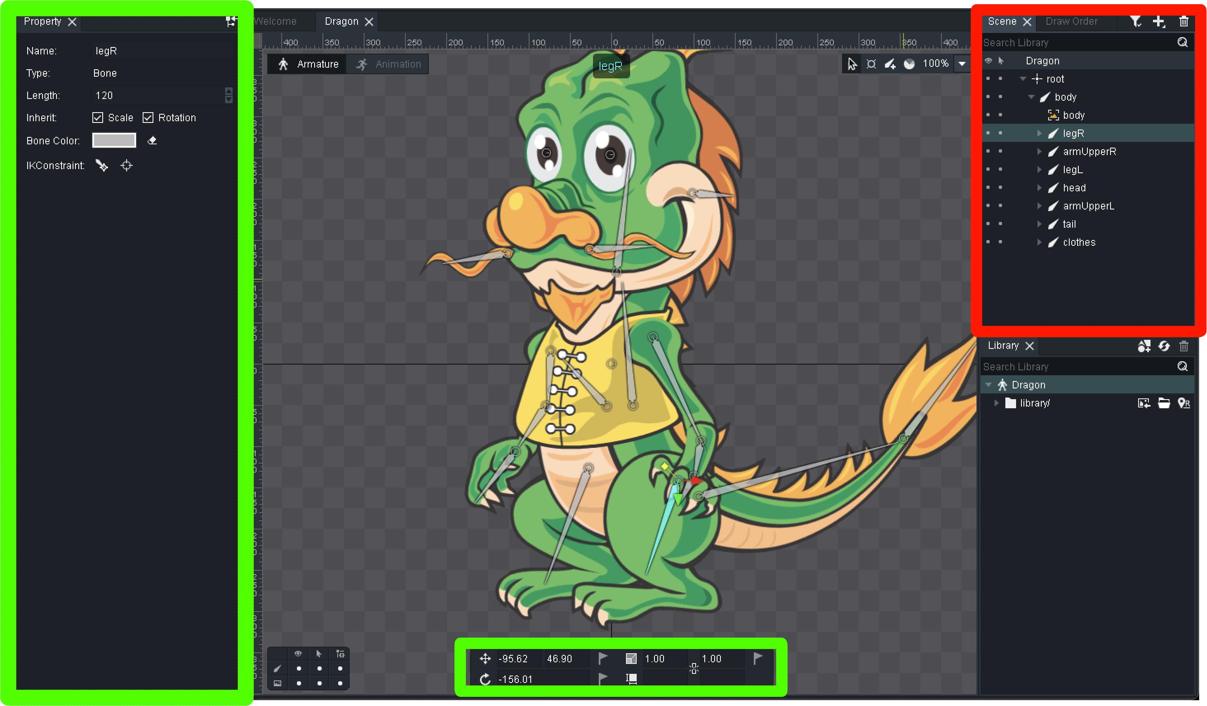Switch to the Draw Order tab

pos(1071,21)
